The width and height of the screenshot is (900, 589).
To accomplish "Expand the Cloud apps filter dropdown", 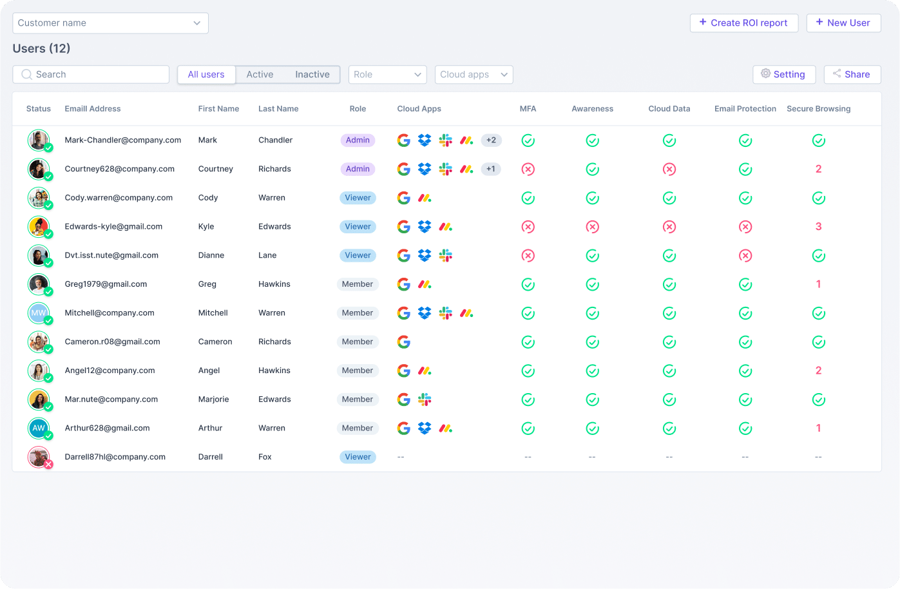I will pyautogui.click(x=474, y=75).
